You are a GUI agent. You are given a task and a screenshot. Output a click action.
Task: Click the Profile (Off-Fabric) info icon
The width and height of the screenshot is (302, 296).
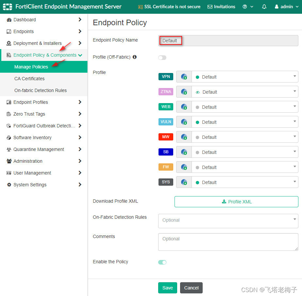click(x=135, y=57)
